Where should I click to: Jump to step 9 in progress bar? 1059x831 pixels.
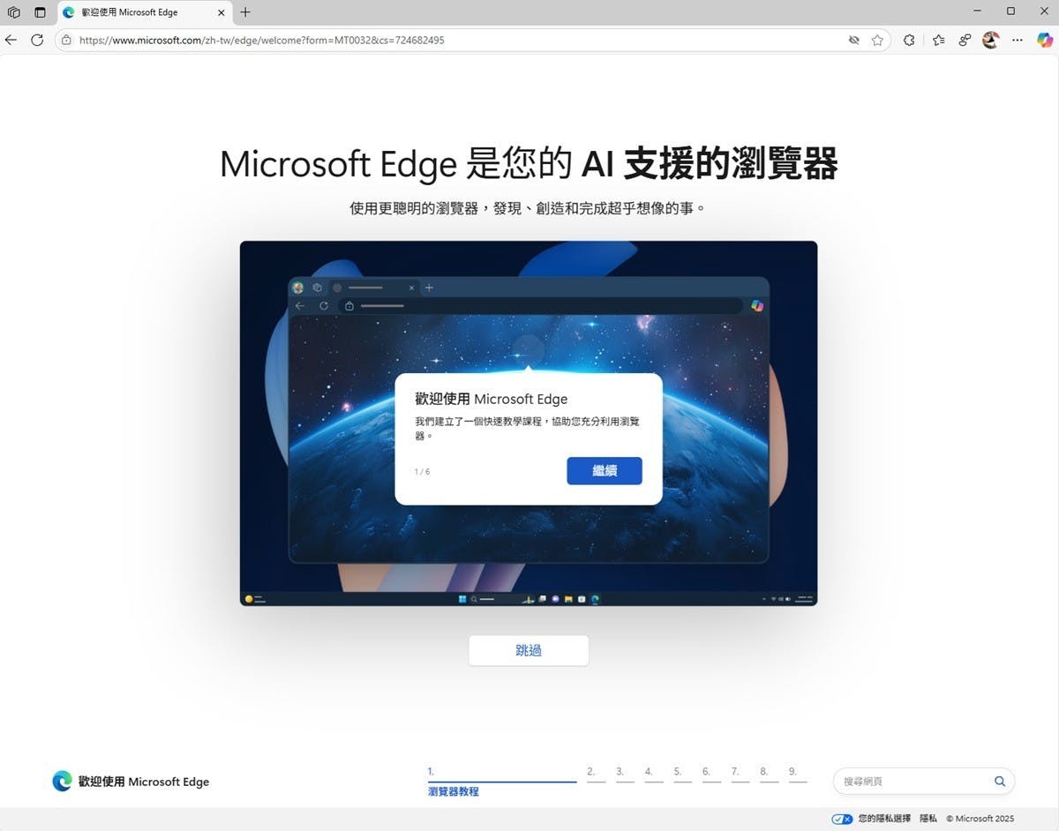797,774
